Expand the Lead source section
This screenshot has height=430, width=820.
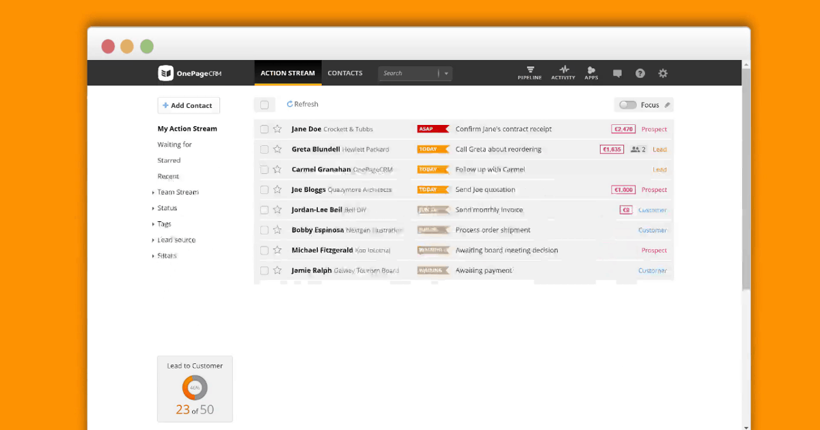pos(153,240)
